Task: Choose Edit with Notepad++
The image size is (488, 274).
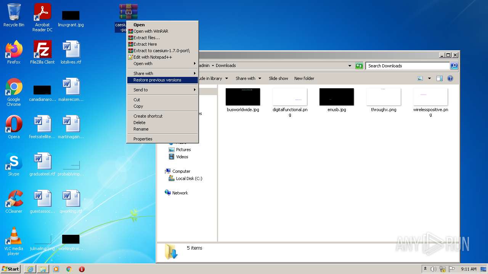Action: click(163, 57)
